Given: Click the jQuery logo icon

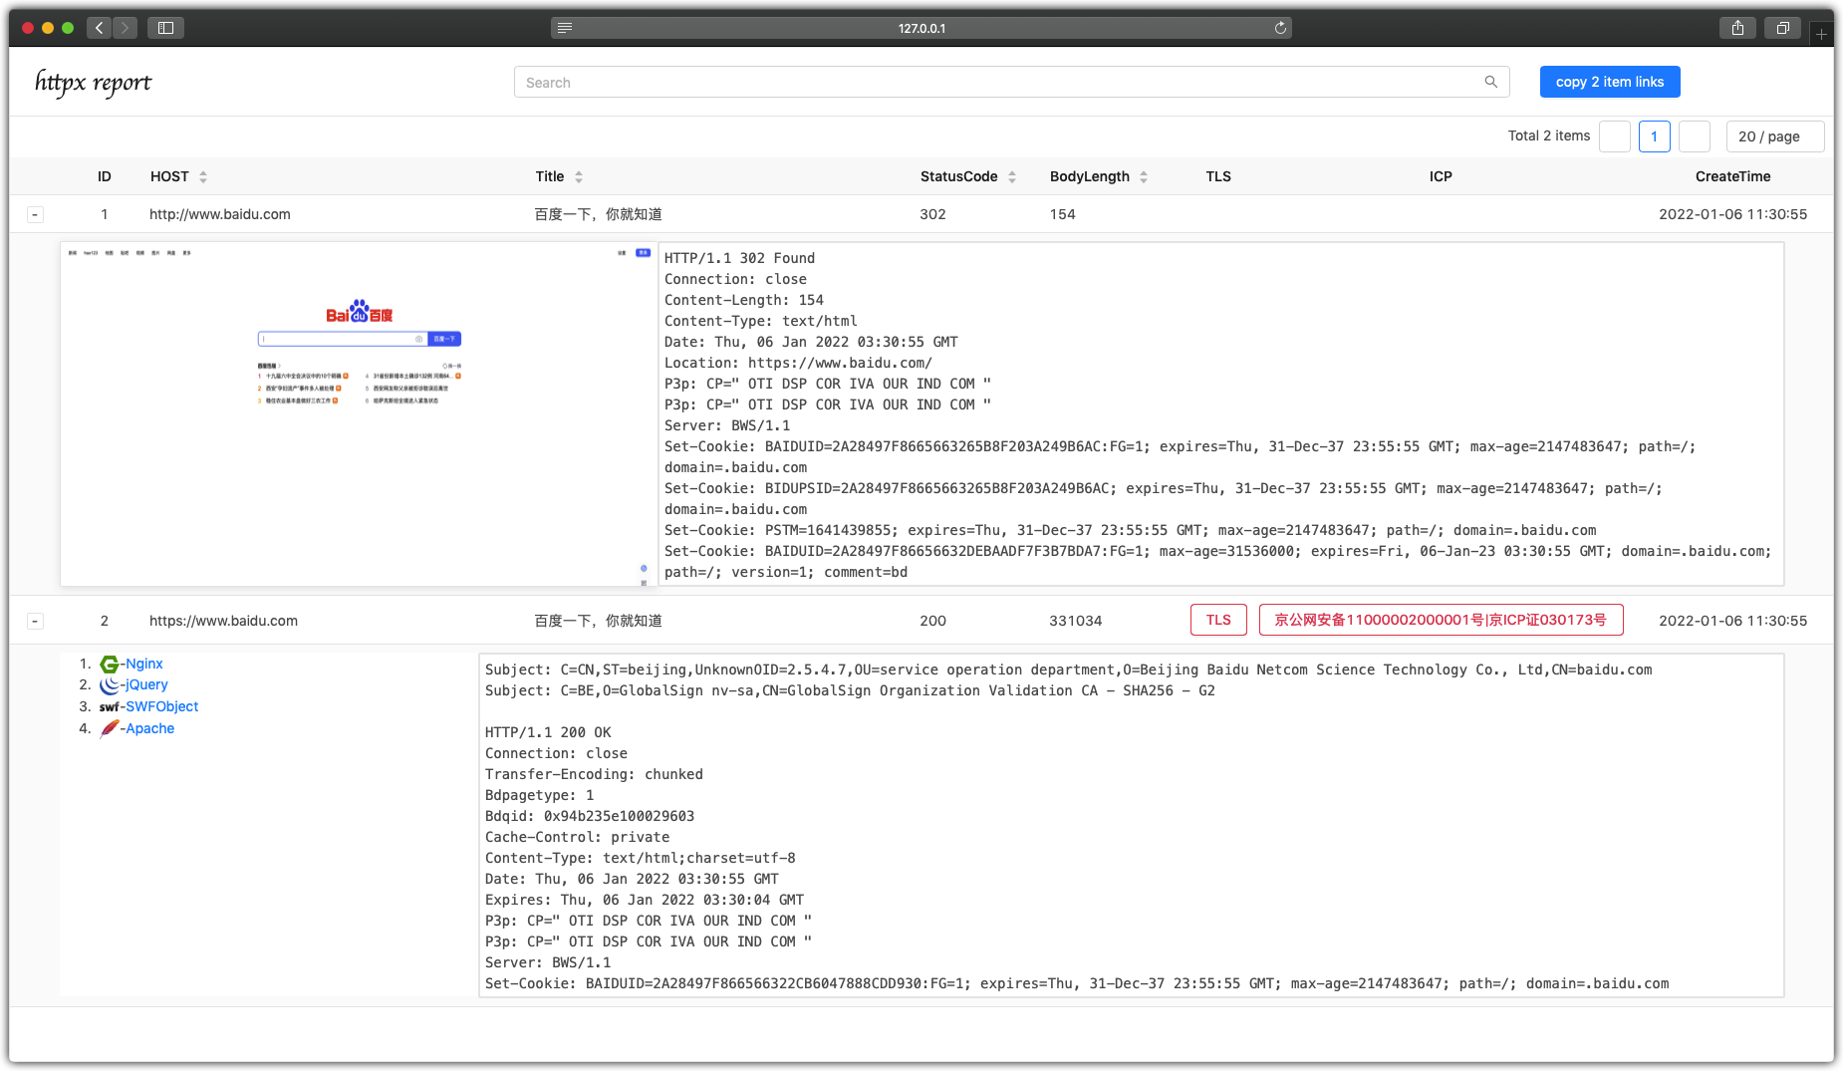Looking at the screenshot, I should pyautogui.click(x=110, y=685).
